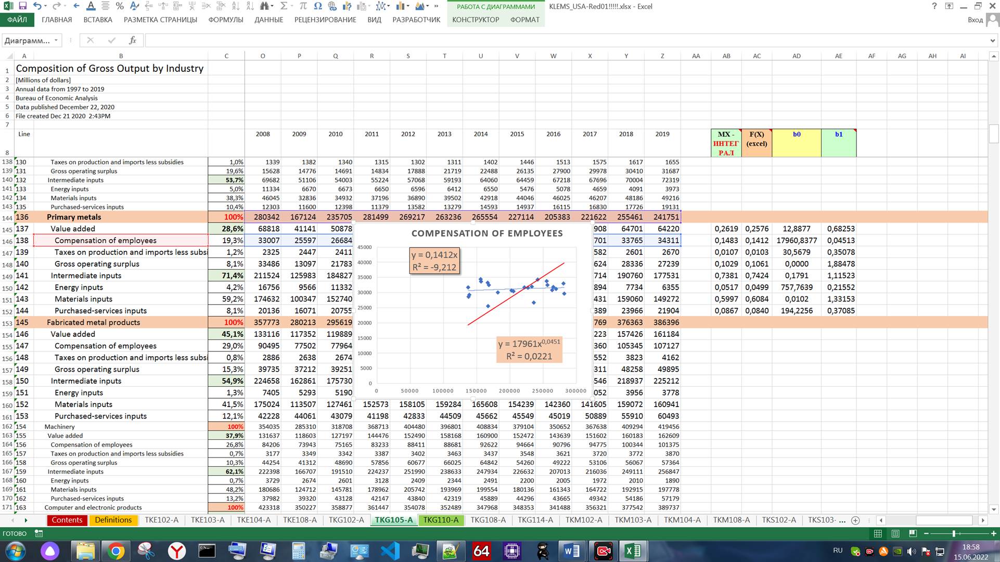Switch to Page Layout view
Image resolution: width=1000 pixels, height=562 pixels.
(x=895, y=533)
